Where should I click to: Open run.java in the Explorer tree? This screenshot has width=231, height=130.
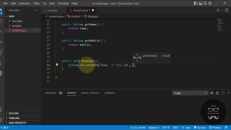[17, 26]
